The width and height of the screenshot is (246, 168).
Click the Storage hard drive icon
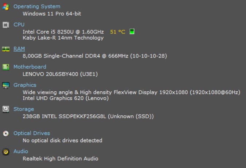coord(5,109)
